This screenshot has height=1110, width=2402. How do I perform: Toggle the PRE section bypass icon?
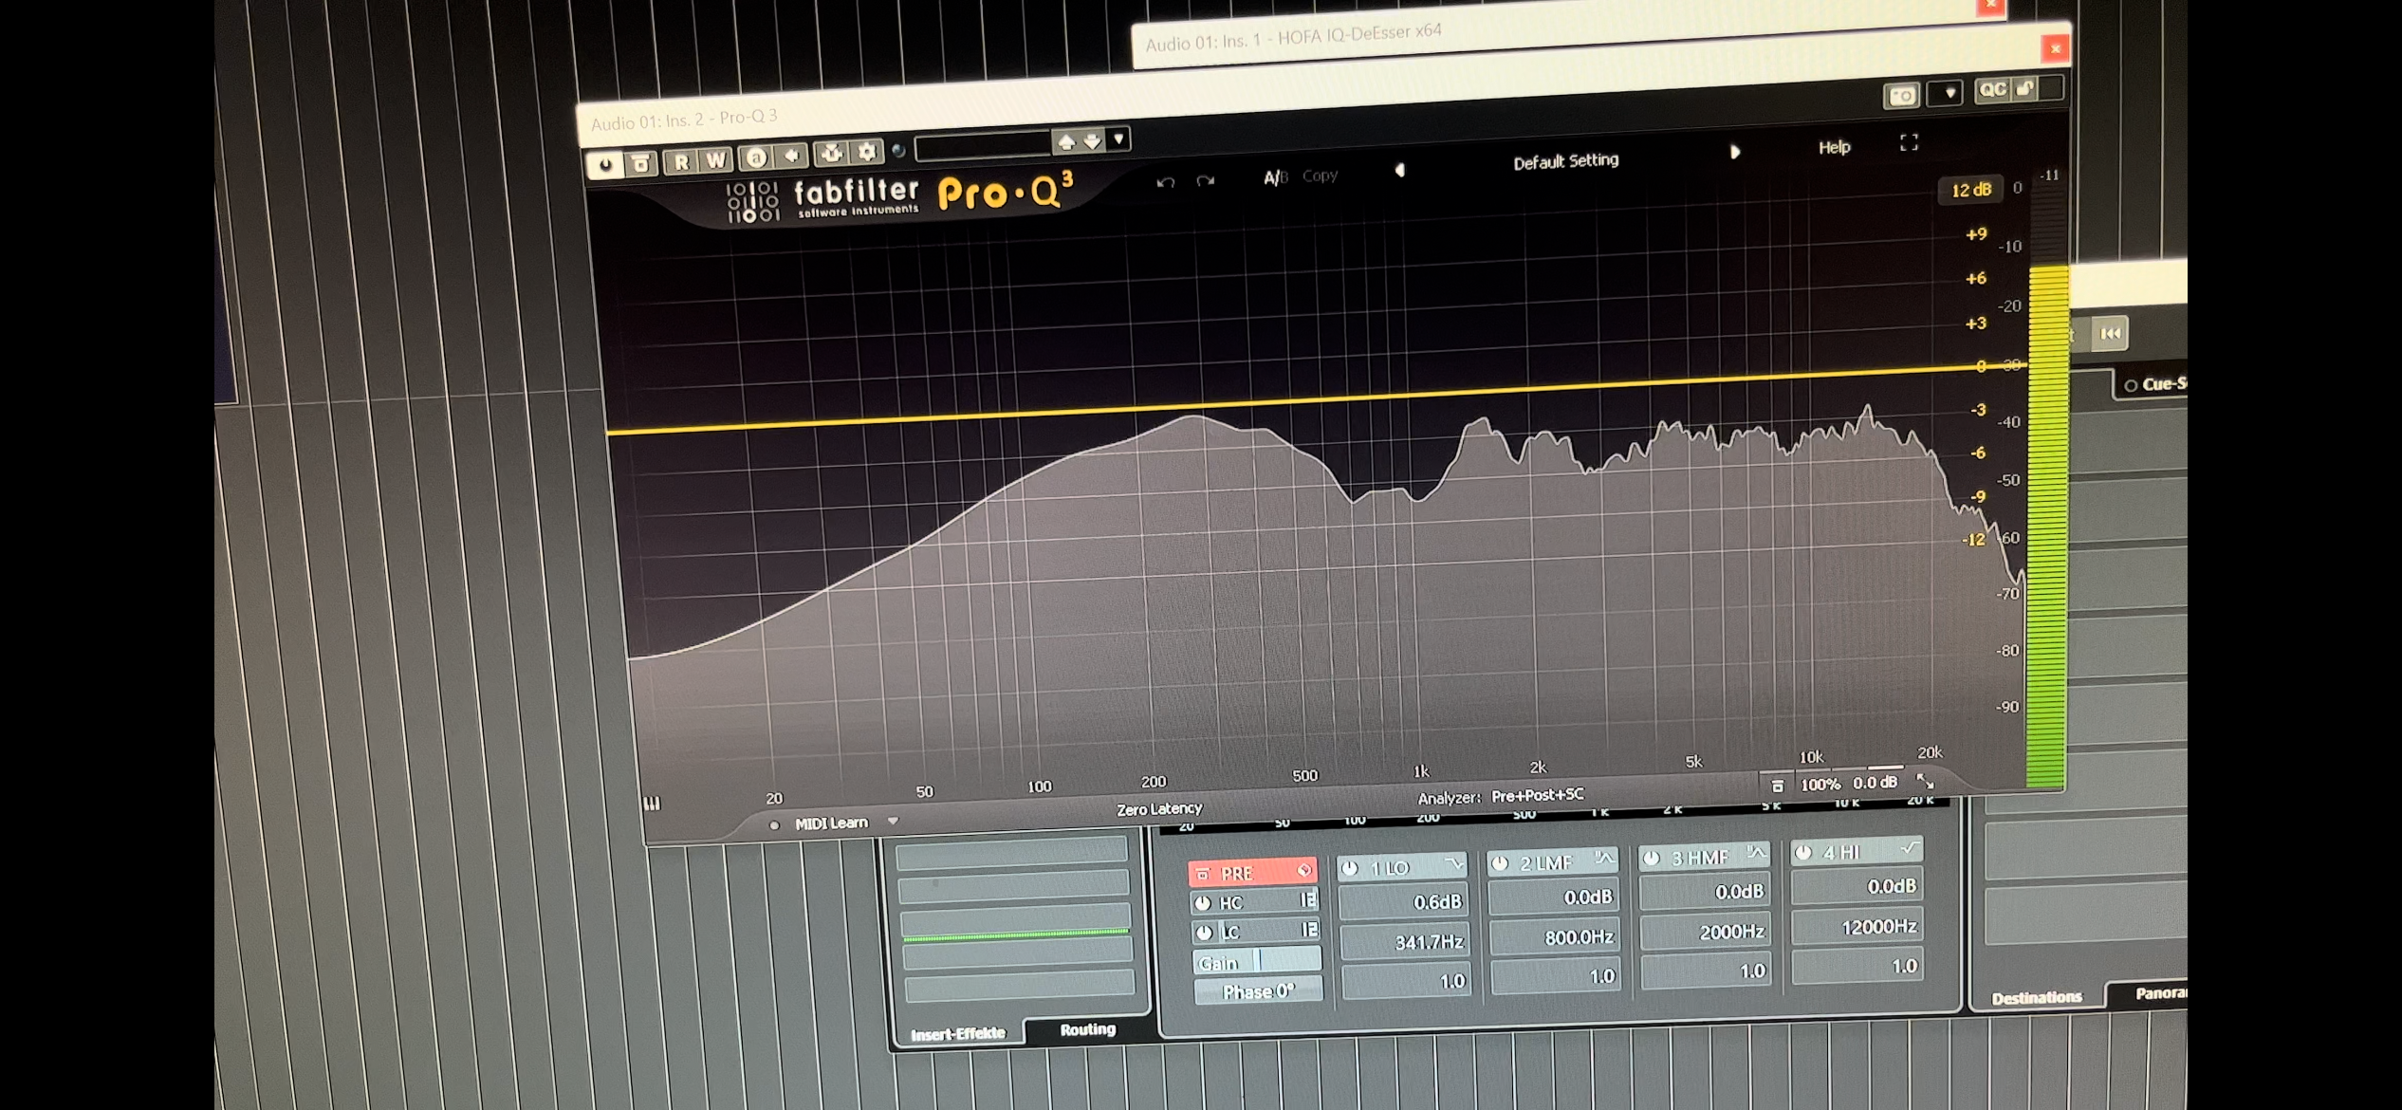point(1203,875)
